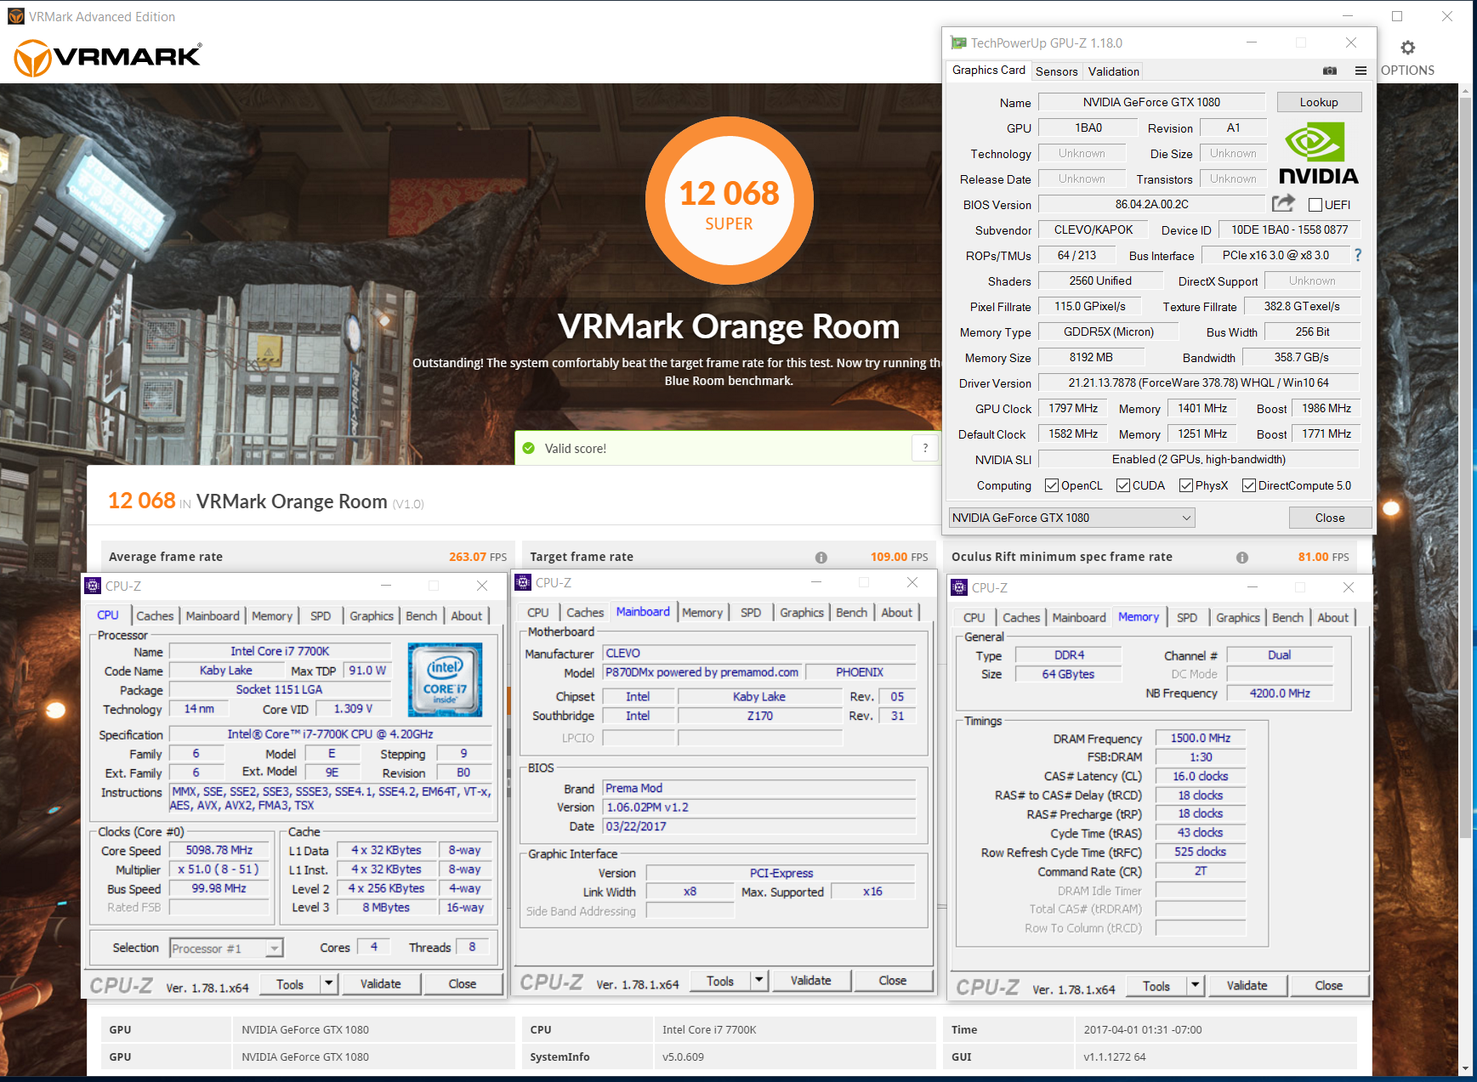Open the SPD tab in right CPU-Z window
This screenshot has width=1477, height=1082.
(x=1186, y=618)
